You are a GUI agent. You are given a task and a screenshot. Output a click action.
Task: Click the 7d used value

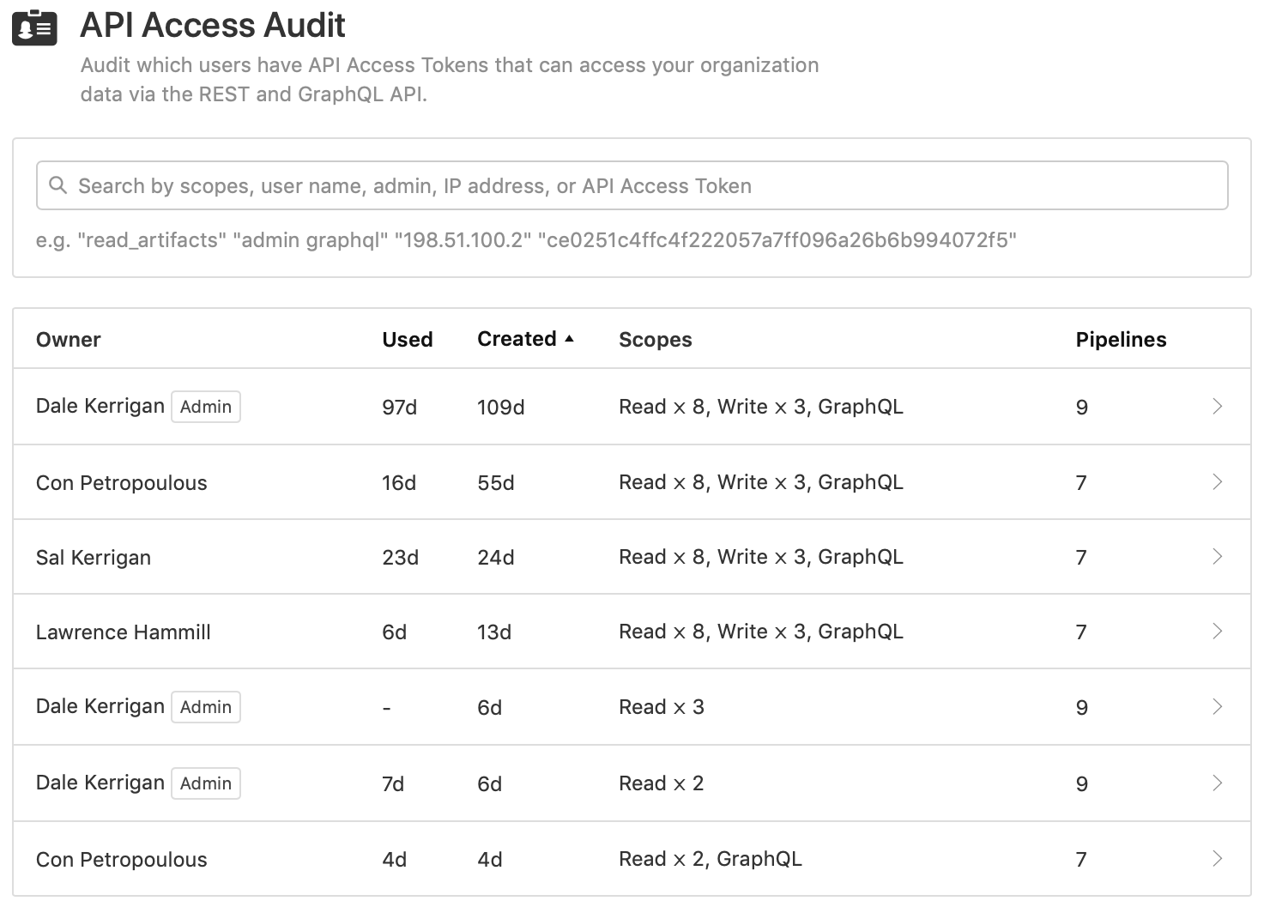pyautogui.click(x=393, y=784)
